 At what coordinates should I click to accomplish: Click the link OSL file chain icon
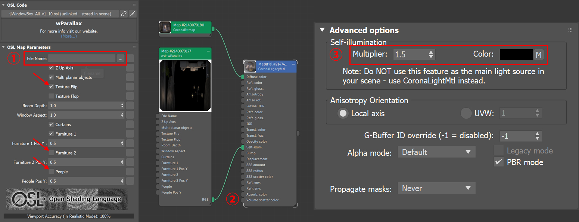124,14
